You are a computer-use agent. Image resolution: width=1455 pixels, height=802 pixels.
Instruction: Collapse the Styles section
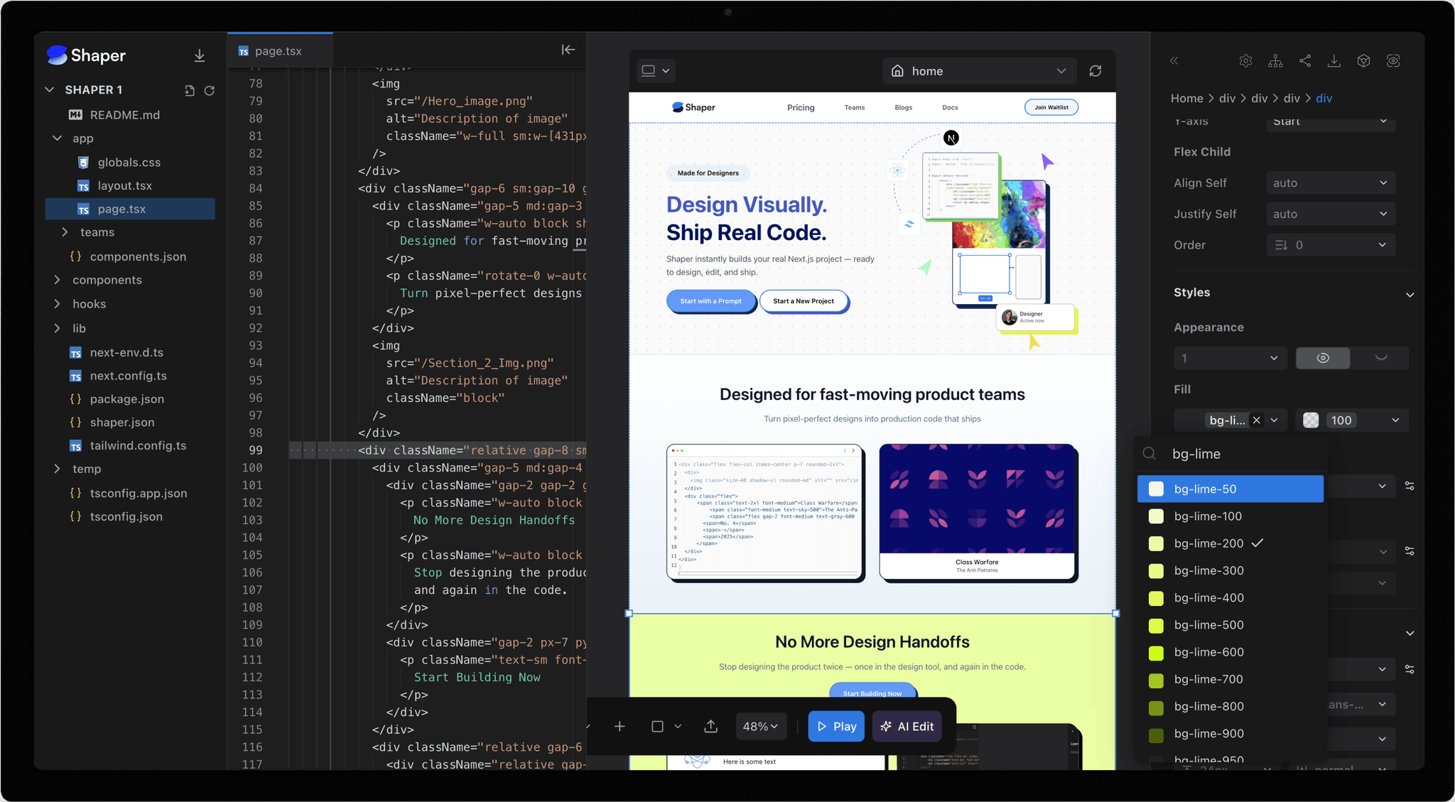click(1410, 294)
